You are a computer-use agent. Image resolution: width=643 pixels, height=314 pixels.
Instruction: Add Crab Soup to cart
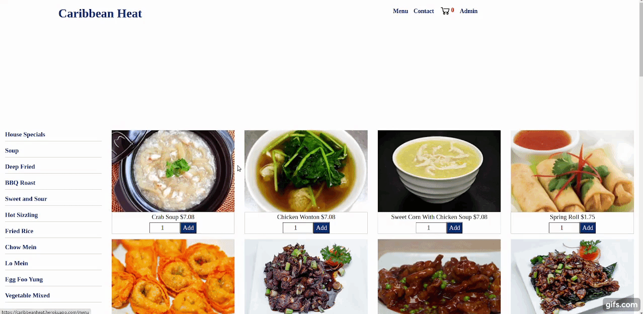tap(188, 228)
